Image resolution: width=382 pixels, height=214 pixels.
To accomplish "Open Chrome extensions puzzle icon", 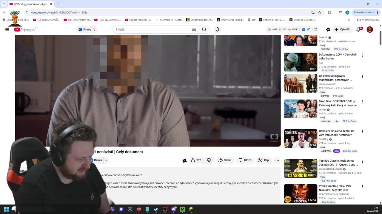I will (329, 12).
